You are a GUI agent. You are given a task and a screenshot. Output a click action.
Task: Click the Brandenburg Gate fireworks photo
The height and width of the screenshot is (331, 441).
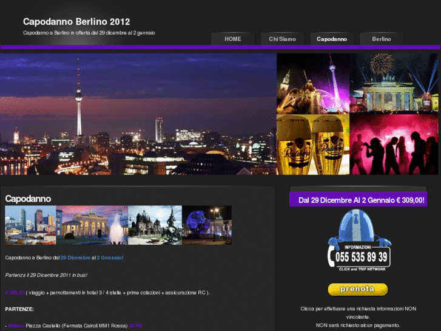tap(394, 83)
